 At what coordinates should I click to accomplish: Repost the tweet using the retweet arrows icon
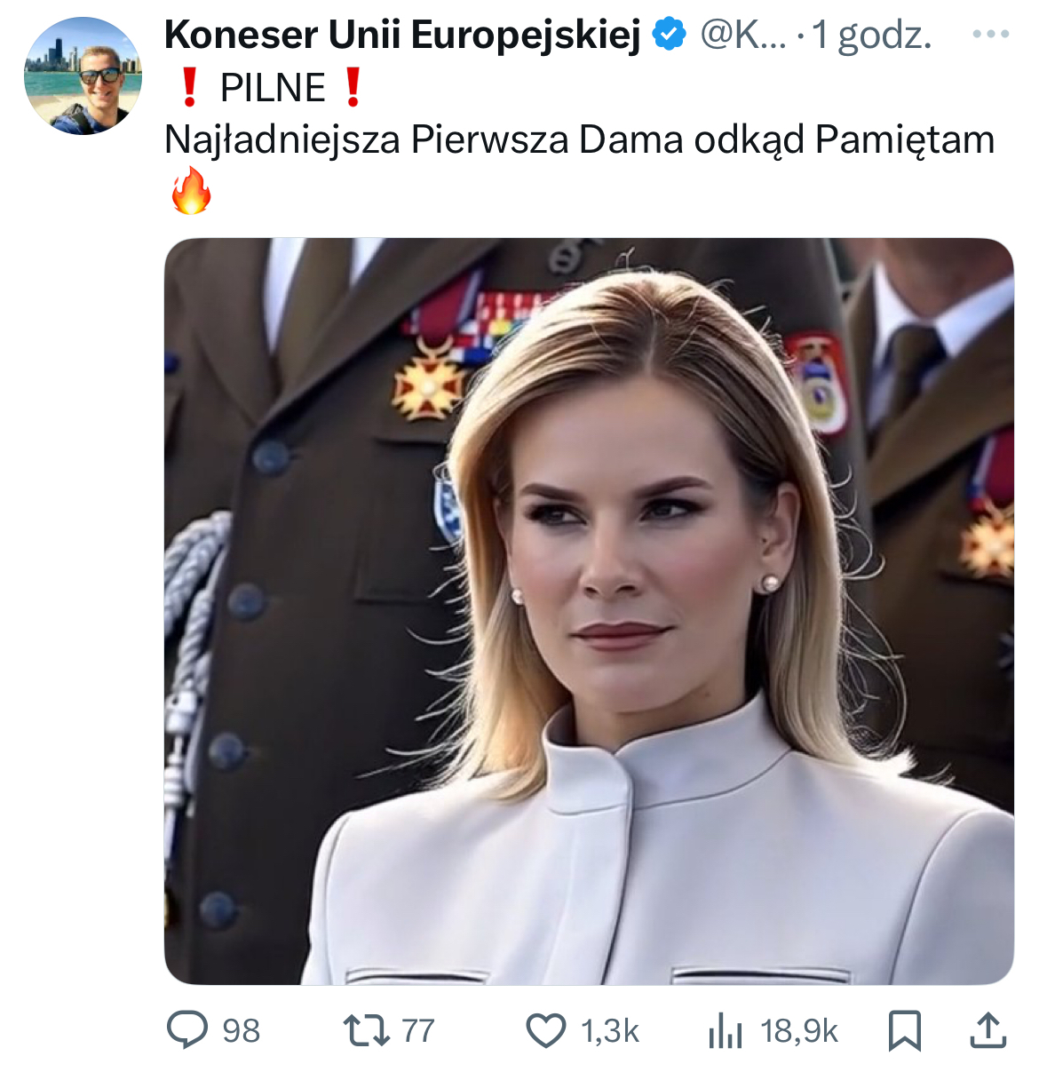(x=366, y=1030)
